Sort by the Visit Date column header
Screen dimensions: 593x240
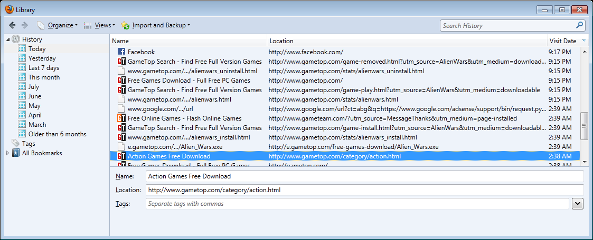click(563, 41)
